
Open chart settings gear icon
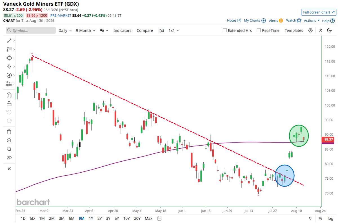pyautogui.click(x=310, y=30)
